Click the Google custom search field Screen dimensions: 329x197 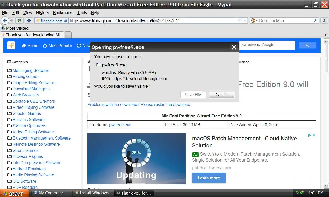[267, 45]
